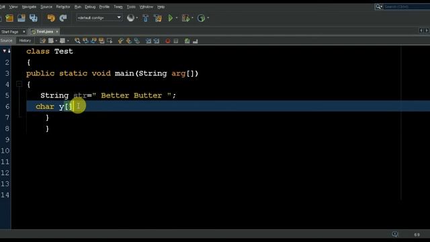Switch to the History view button
This screenshot has width=430, height=242.
click(x=25, y=40)
